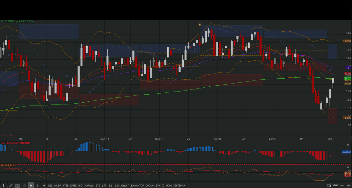352x188 pixels.
Task: Click the 11,800 lower band price tag
Action: pyautogui.click(x=347, y=118)
